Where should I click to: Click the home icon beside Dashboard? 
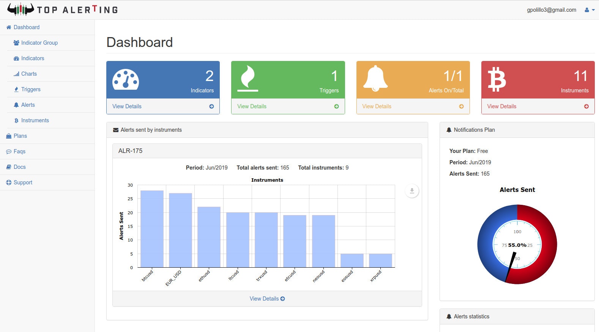[9, 27]
